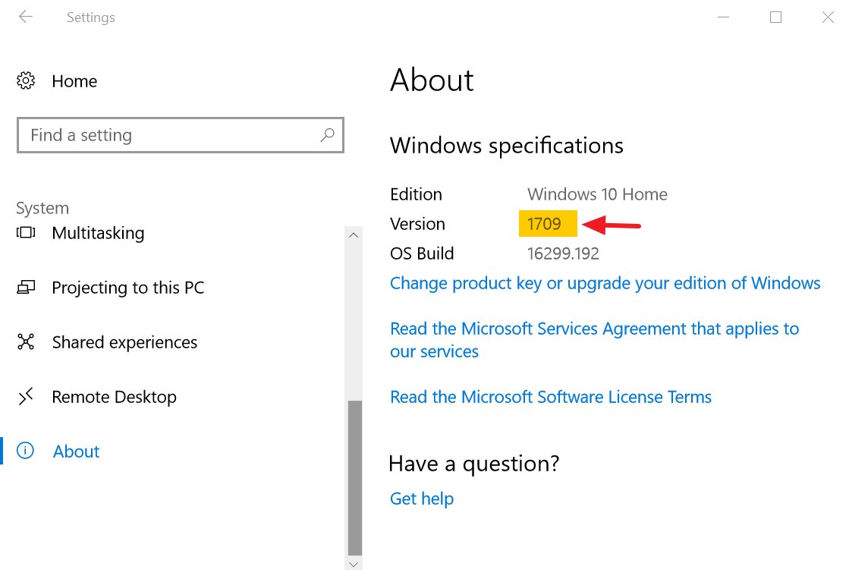This screenshot has width=849, height=570.
Task: Open Shared experiences settings
Action: click(124, 342)
